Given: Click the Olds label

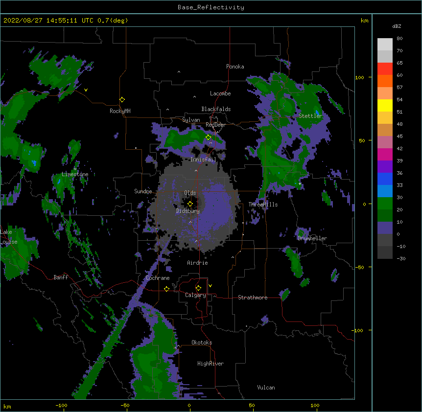Looking at the screenshot, I should coord(190,193).
